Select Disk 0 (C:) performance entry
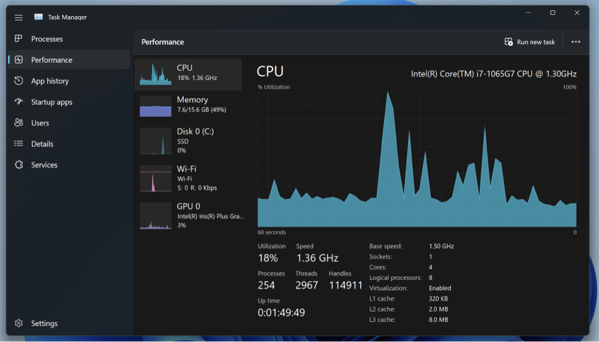 (156, 141)
